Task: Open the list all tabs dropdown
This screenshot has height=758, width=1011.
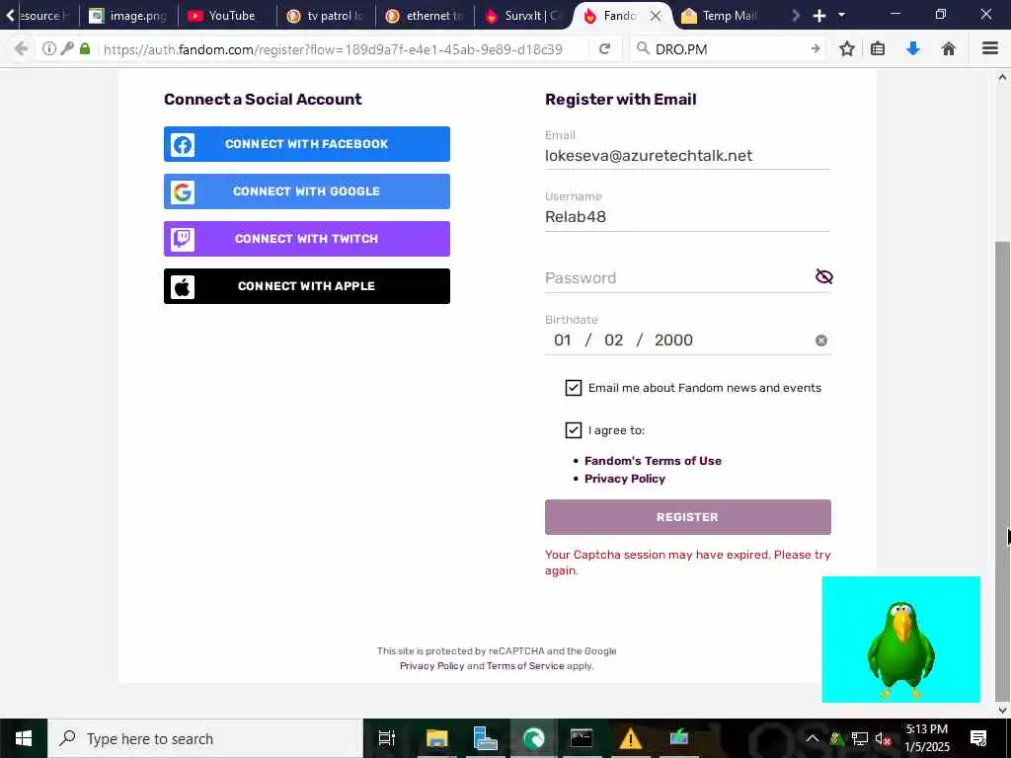Action: point(841,15)
